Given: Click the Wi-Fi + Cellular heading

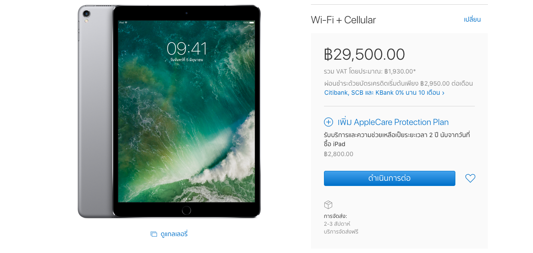Looking at the screenshot, I should pyautogui.click(x=343, y=20).
